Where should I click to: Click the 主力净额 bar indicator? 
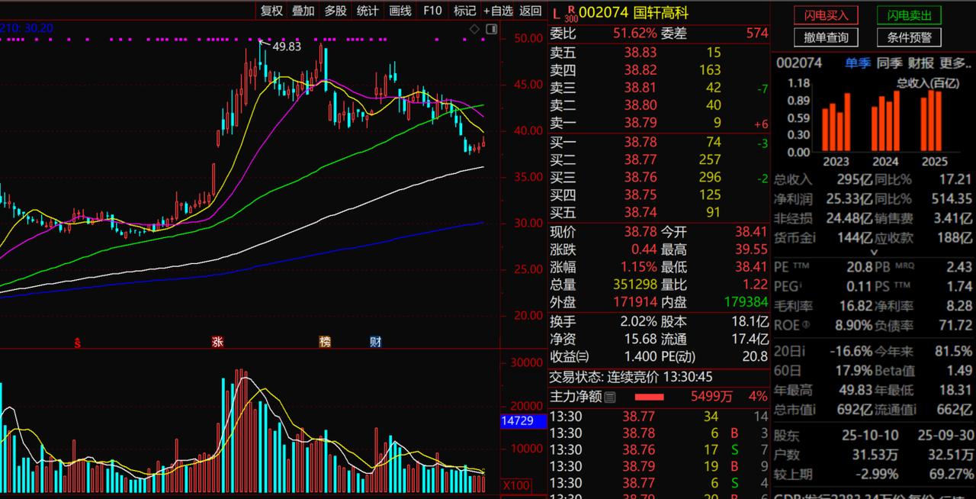tap(649, 397)
